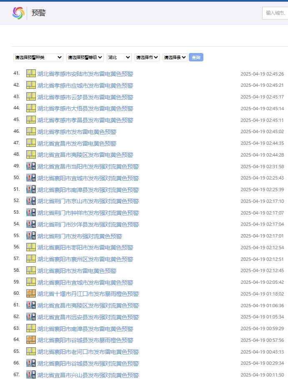Open 湖北省荆门市发布强对流黄色预警 link
Image resolution: width=288 pixels, height=379 pixels.
click(x=80, y=236)
